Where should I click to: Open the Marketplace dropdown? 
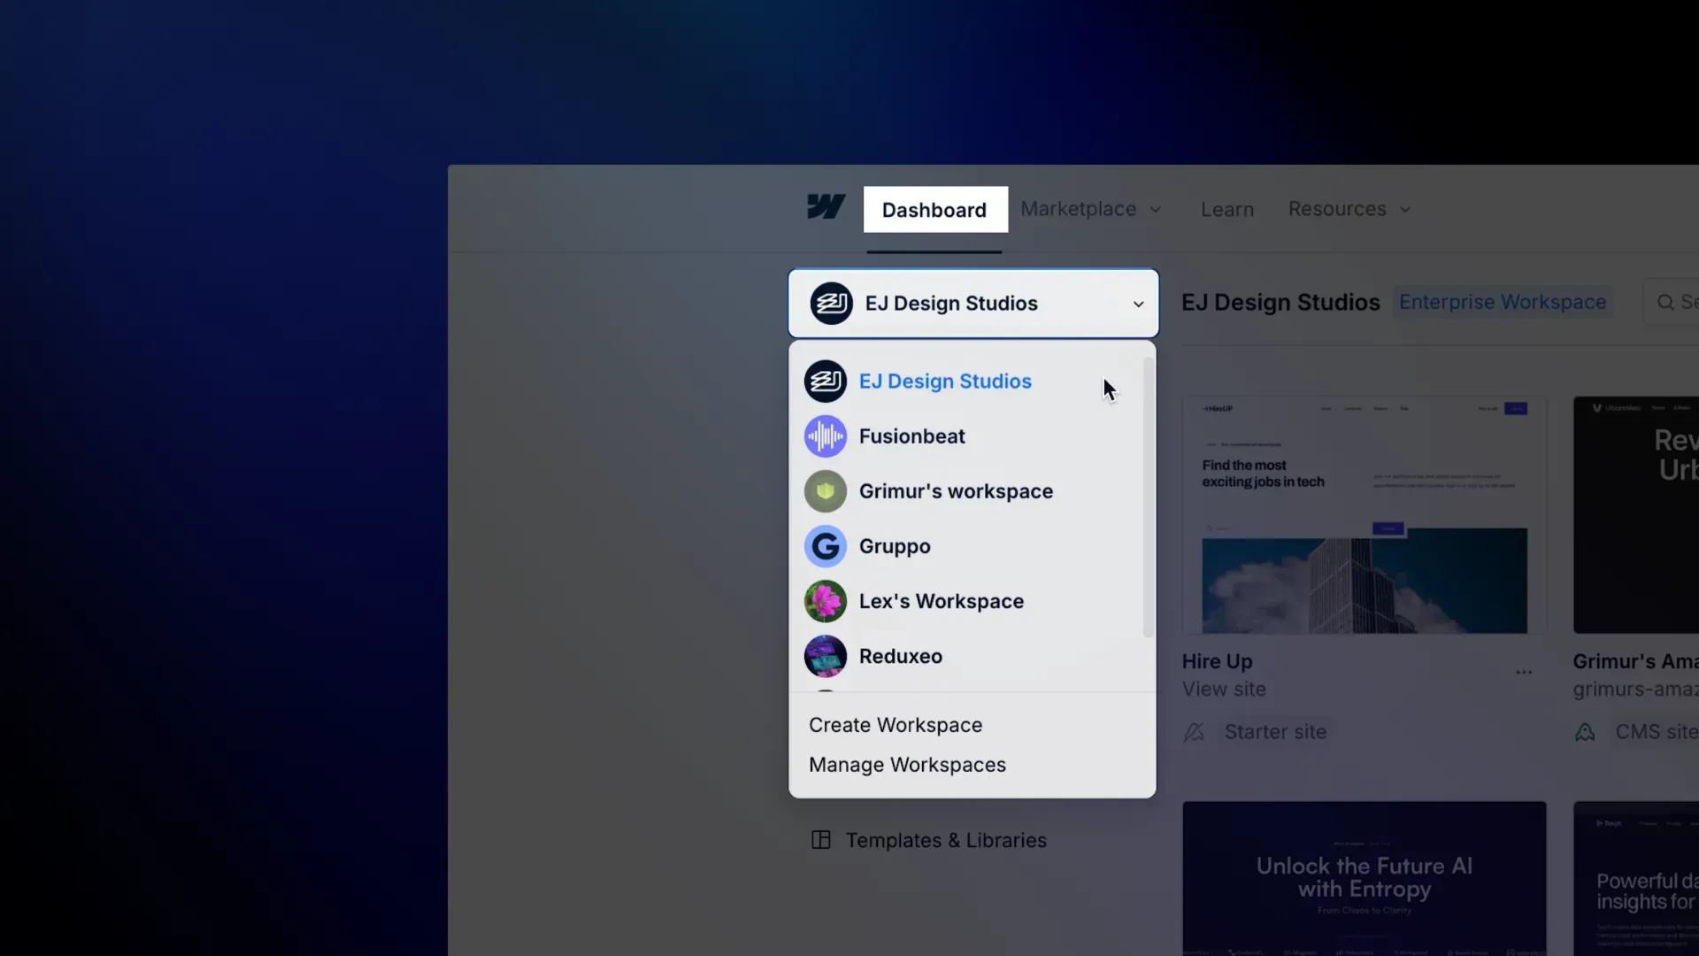point(1090,209)
